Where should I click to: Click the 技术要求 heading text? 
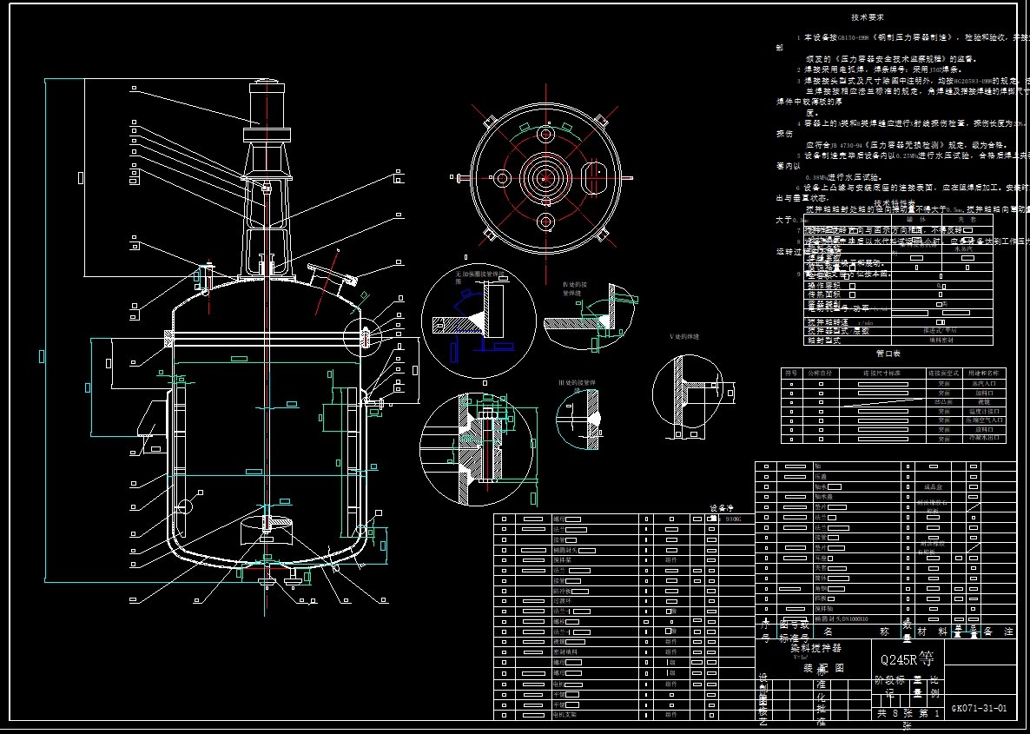tap(867, 17)
